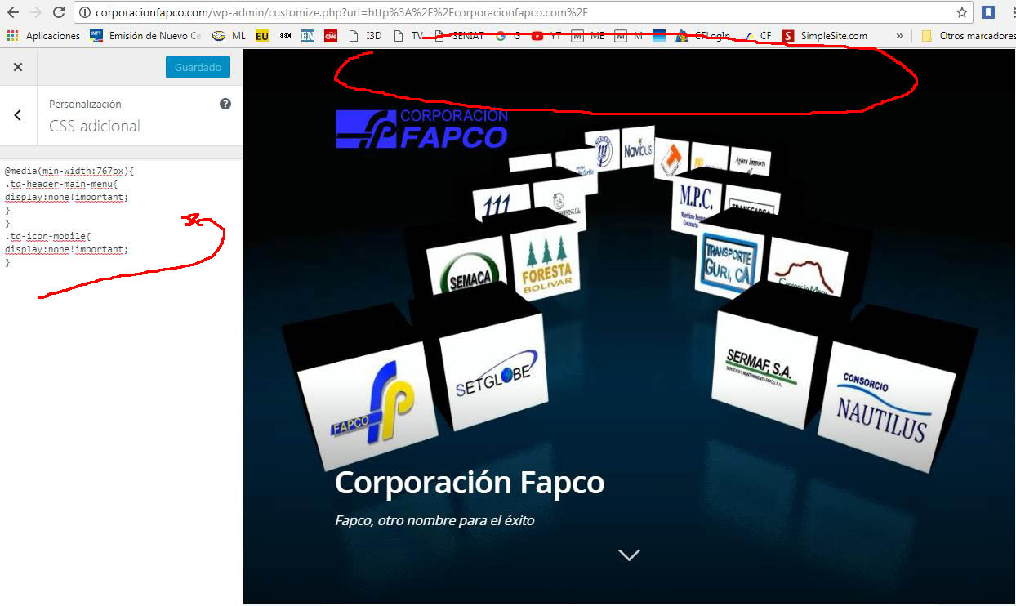Open the ME Gmail bookmark
1016x606 pixels.
coord(588,36)
